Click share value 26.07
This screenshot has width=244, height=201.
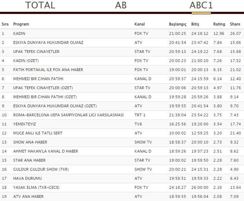tap(235, 34)
